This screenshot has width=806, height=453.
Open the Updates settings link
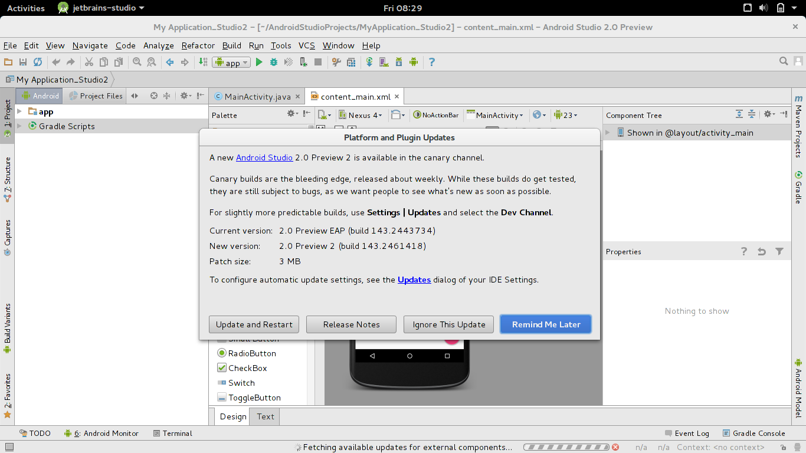[x=414, y=280]
